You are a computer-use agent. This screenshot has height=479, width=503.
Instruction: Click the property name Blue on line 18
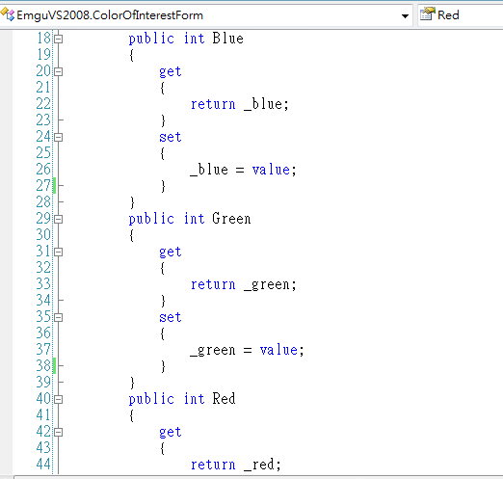point(227,39)
